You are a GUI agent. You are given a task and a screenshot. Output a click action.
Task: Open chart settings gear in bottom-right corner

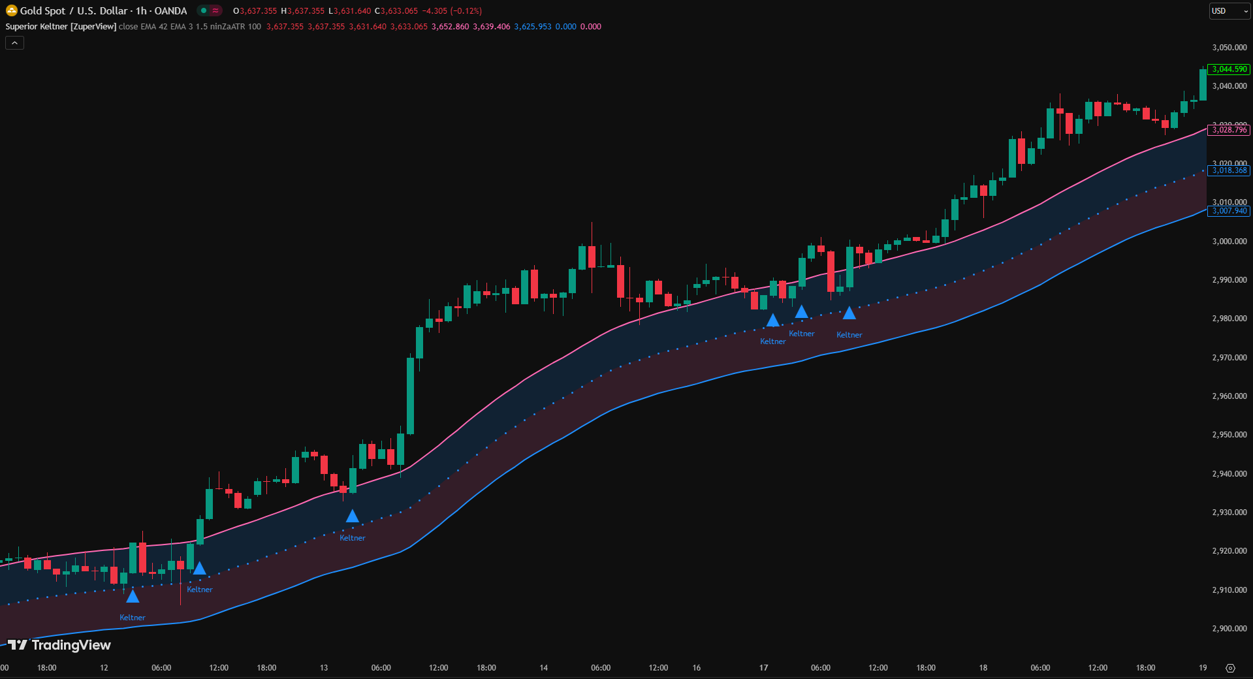point(1230,668)
